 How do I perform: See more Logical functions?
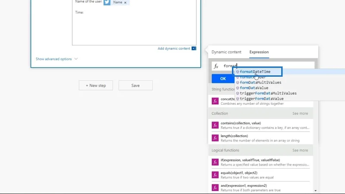pos(300,150)
